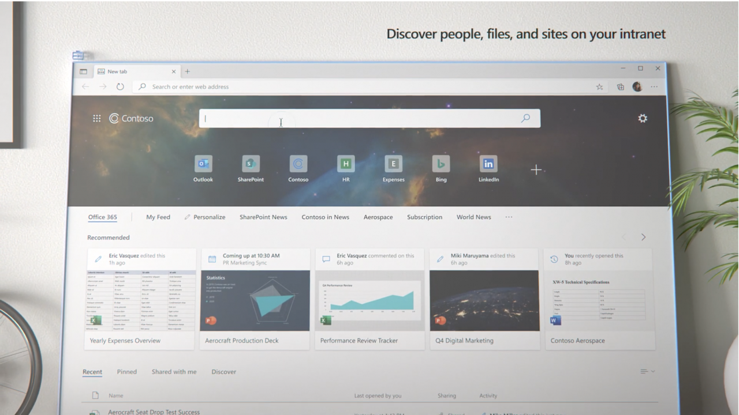Click 'Coming up at 10:30 AM' text

tap(251, 255)
